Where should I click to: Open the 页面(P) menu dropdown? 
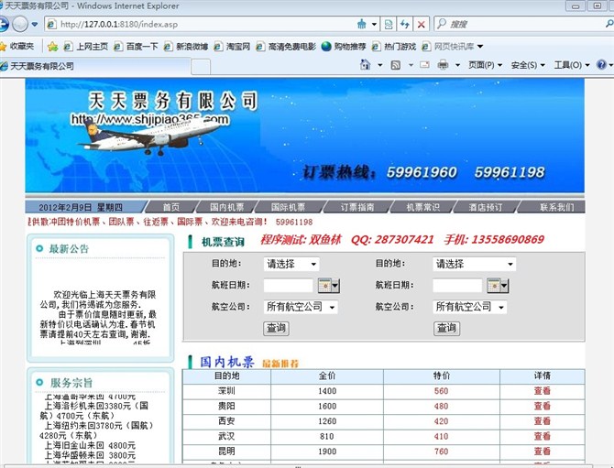(485, 65)
